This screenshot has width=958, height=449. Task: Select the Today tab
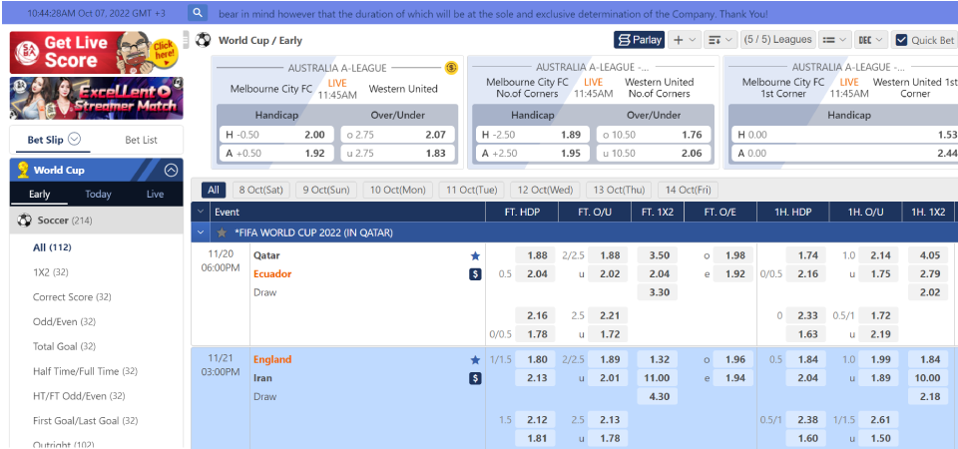click(x=98, y=194)
